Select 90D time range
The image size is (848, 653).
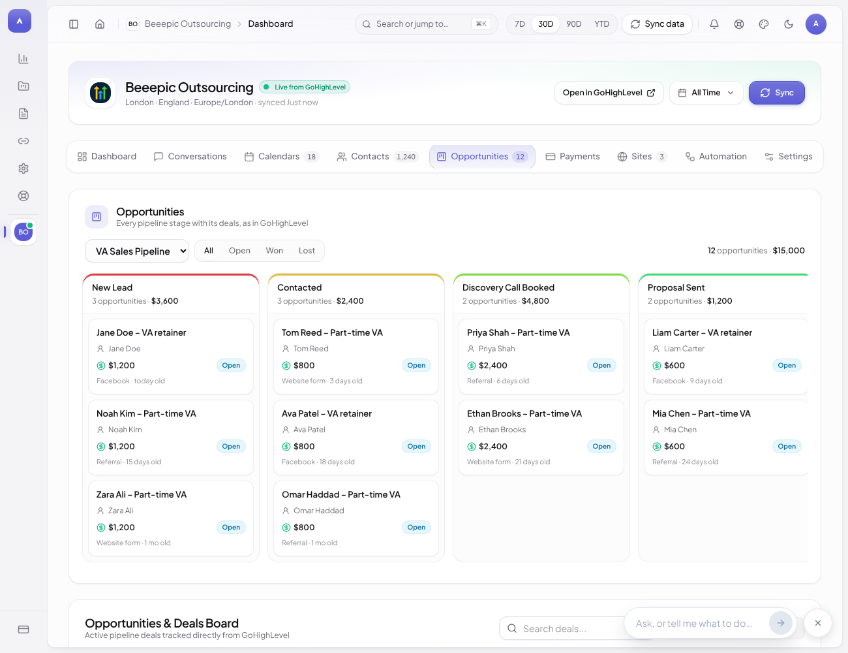point(574,24)
